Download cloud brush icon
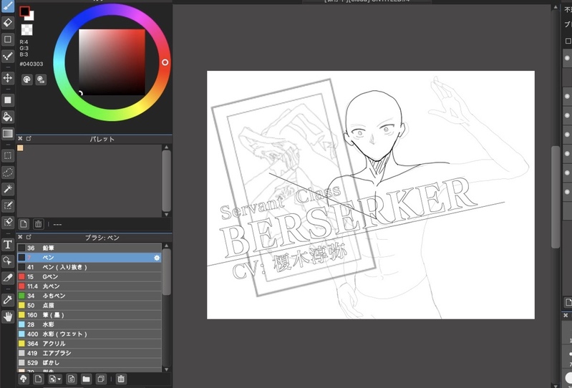Viewport: 572px width, 388px height. (24, 379)
